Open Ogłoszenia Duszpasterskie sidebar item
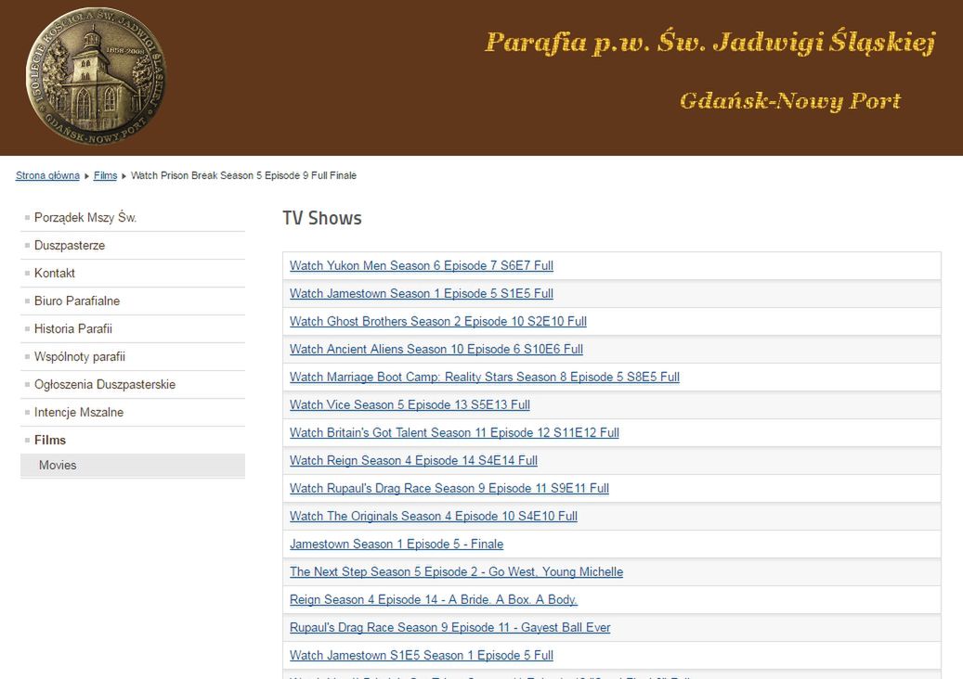 pyautogui.click(x=105, y=385)
